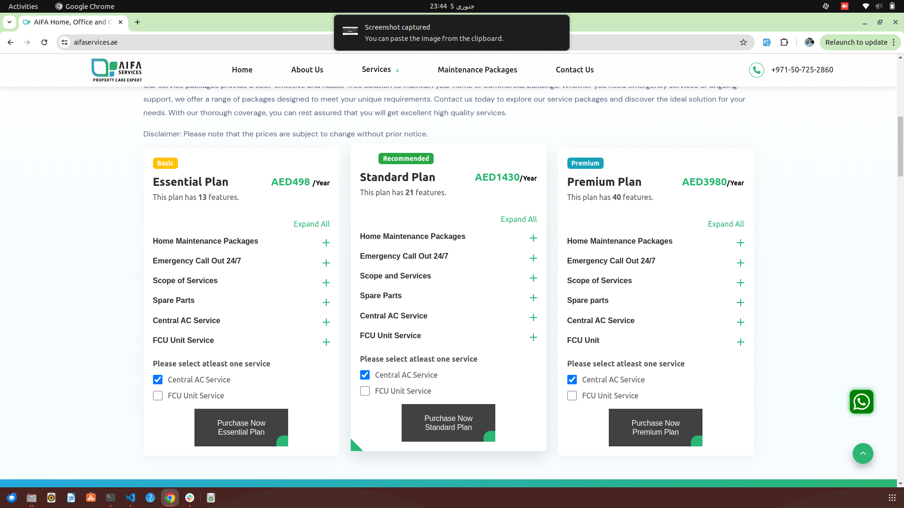The height and width of the screenshot is (508, 904).
Task: Open the new tab plus button
Action: [137, 22]
